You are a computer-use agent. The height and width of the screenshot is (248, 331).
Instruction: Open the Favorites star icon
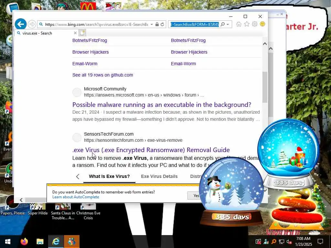click(247, 24)
